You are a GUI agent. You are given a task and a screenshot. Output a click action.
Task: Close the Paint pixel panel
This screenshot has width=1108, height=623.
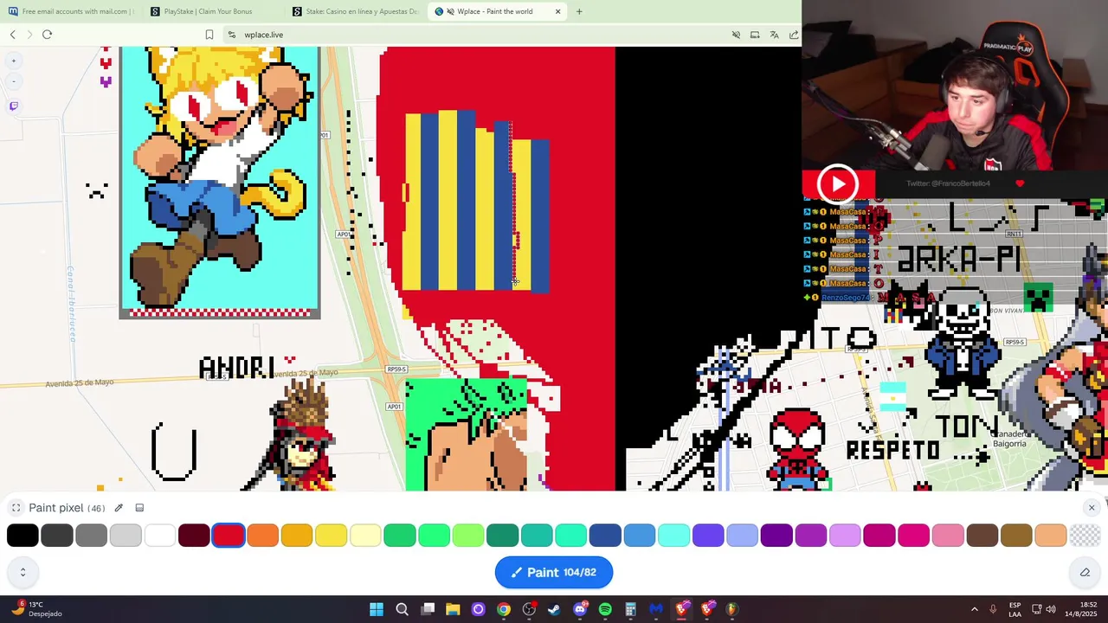(x=1092, y=508)
